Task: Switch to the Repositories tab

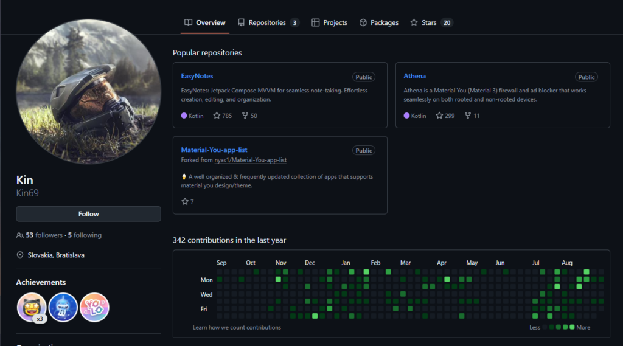Action: coord(268,22)
